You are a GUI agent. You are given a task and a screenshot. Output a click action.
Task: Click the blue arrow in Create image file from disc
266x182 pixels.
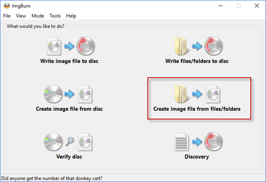coord(69,94)
